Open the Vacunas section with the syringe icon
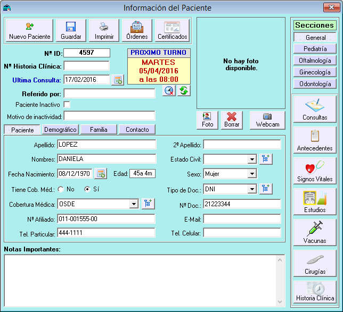Image resolution: width=343 pixels, height=312 pixels. (x=315, y=232)
